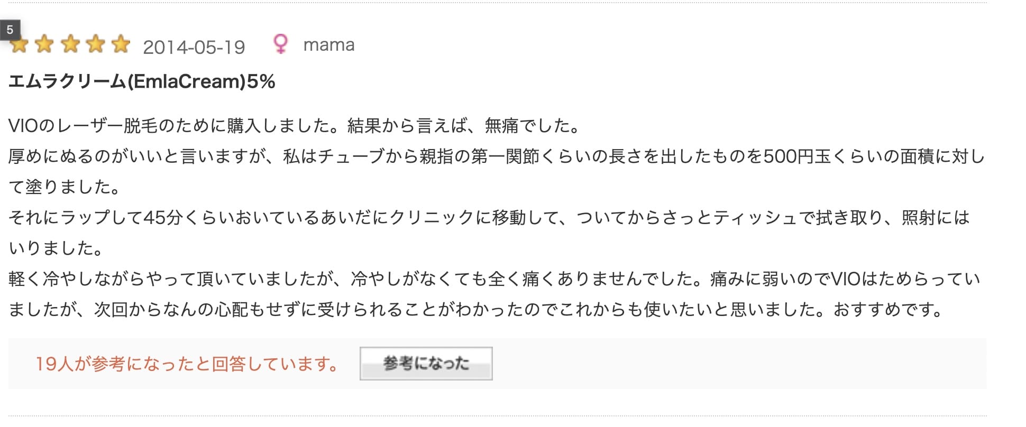Click the review title エムラクリーム(EmlaCream)5%
Screen dimensions: 1026x427
[142, 82]
